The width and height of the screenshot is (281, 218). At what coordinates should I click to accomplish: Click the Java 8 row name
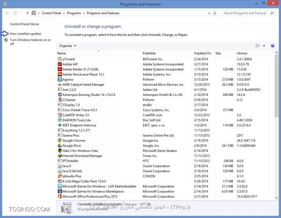[67, 166]
